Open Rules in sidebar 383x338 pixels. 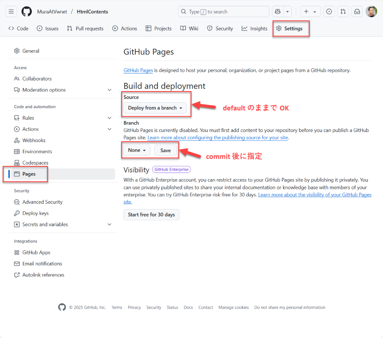[x=63, y=118]
